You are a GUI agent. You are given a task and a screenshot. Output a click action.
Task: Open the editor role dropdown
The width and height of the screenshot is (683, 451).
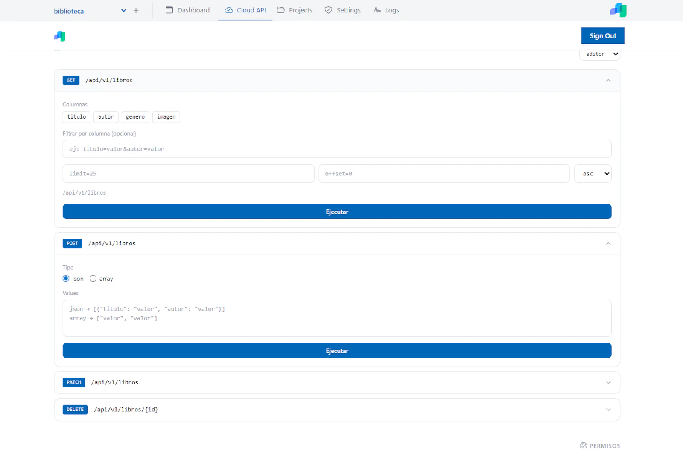pos(600,54)
